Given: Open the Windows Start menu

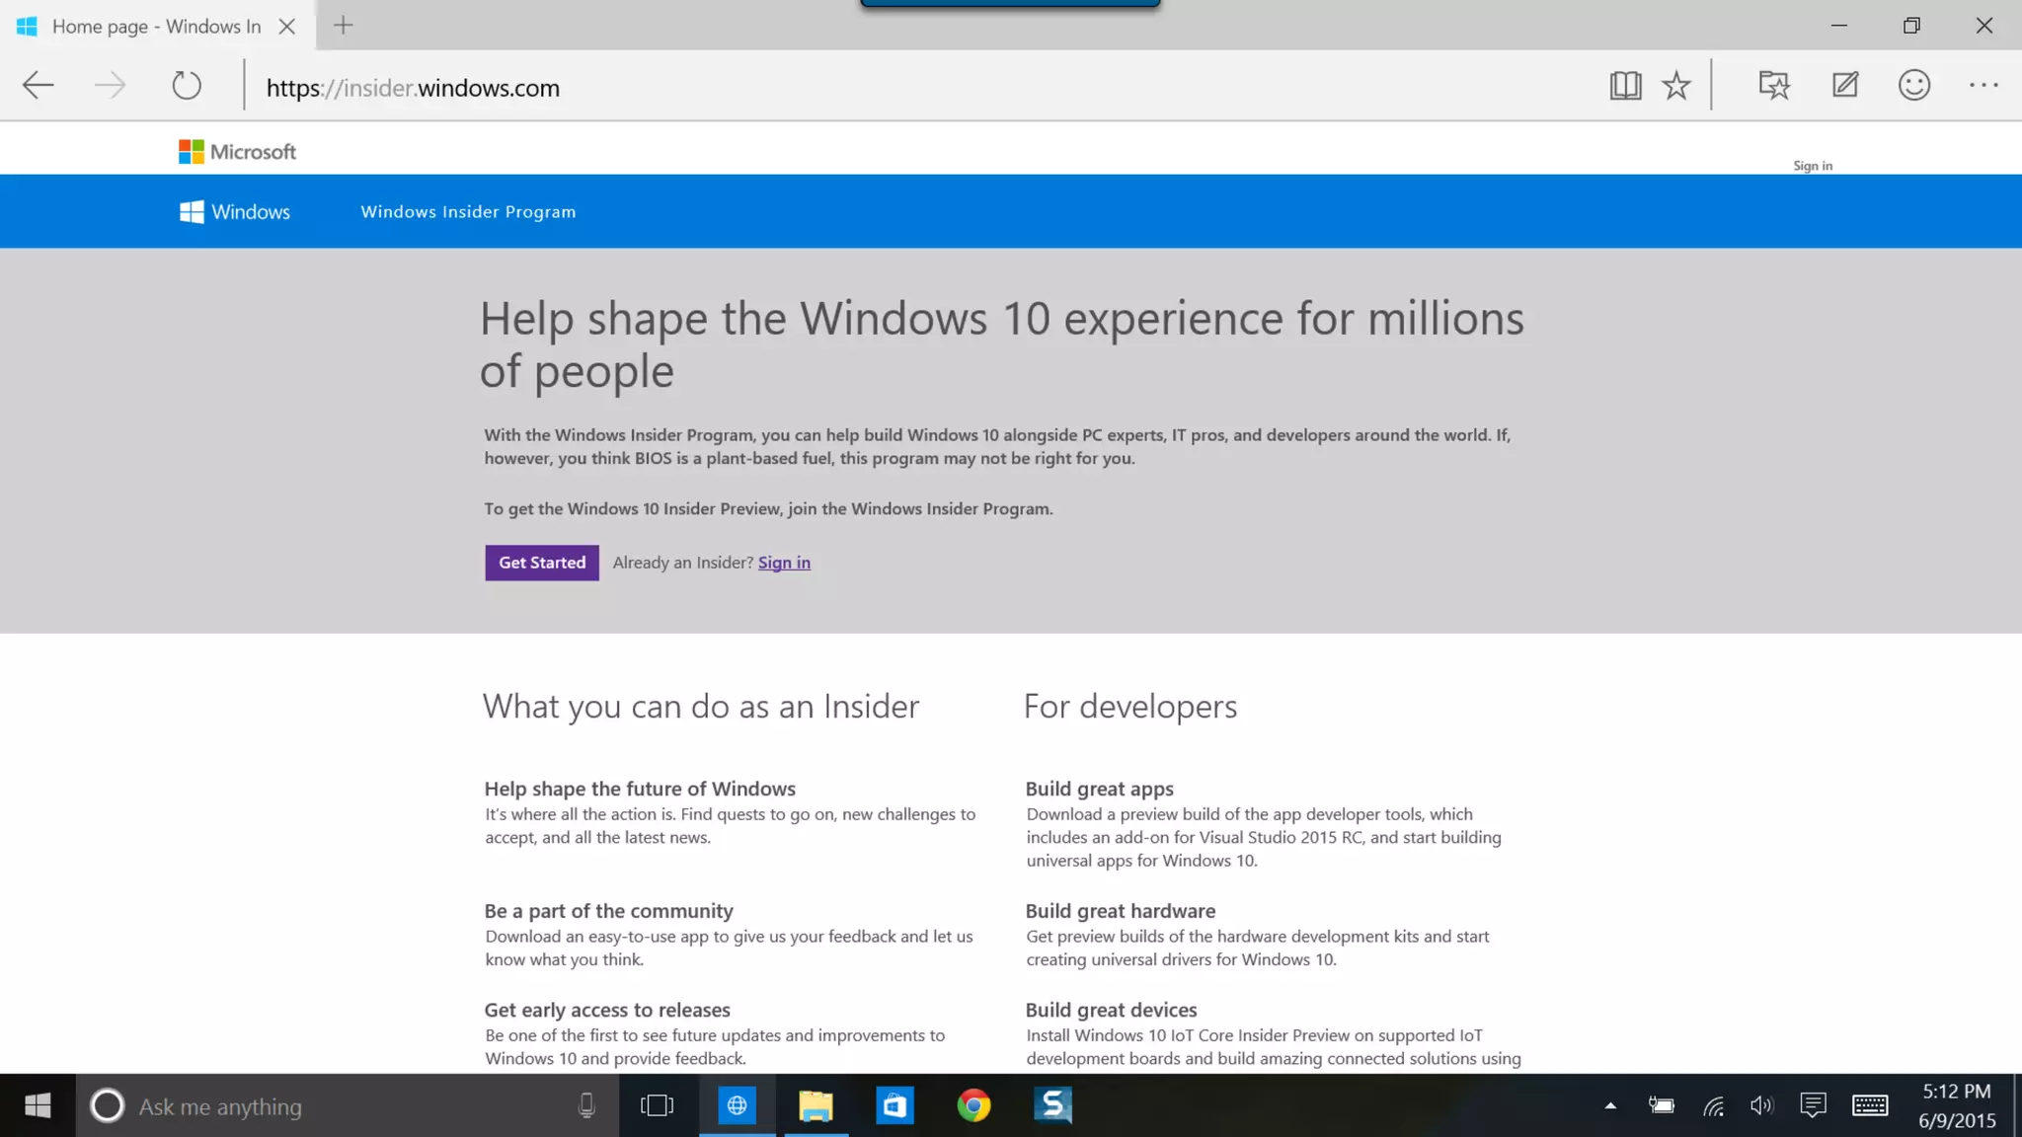Looking at the screenshot, I should point(38,1105).
